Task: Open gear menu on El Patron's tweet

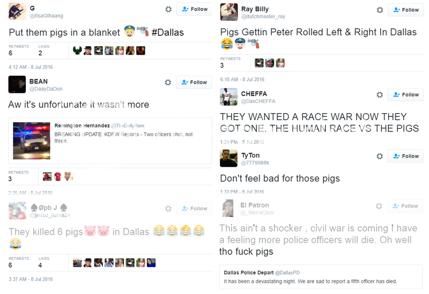Action: click(379, 206)
